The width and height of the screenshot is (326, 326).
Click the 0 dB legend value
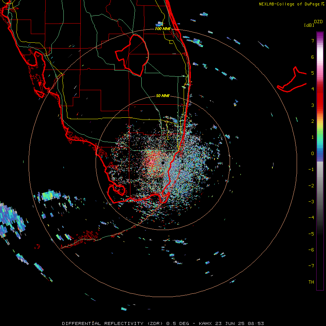pos(313,154)
